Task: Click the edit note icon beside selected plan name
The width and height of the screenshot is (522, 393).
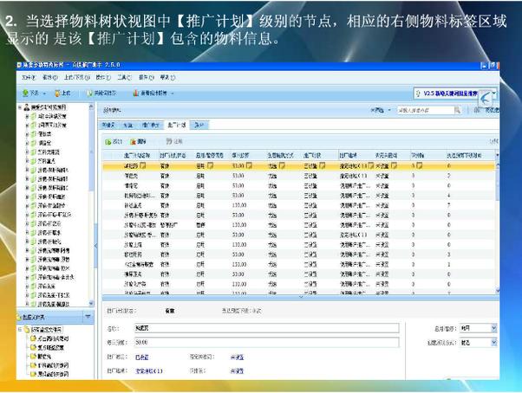Action: 143,165
